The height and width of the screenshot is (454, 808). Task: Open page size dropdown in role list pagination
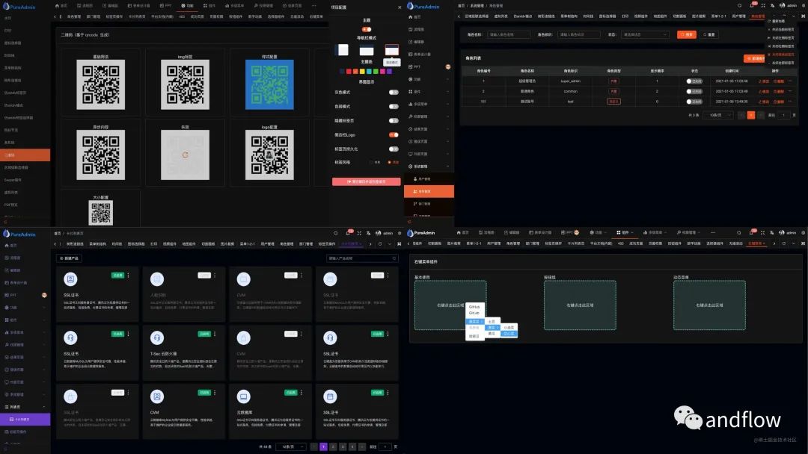pyautogui.click(x=719, y=115)
